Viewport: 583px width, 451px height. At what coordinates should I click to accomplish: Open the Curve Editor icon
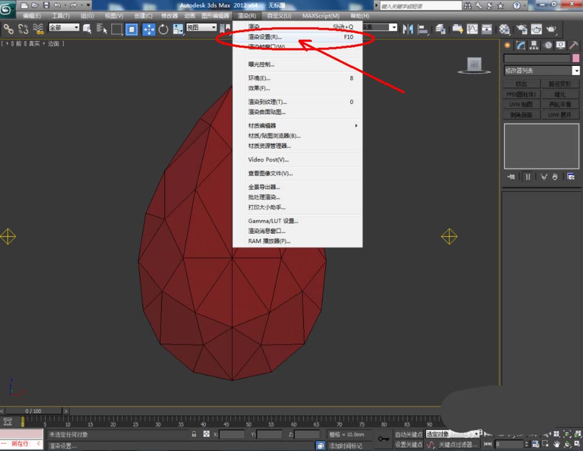click(x=472, y=29)
